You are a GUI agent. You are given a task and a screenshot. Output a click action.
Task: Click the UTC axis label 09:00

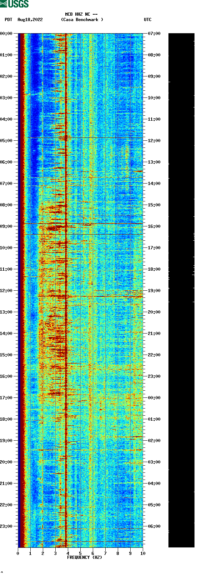154,76
